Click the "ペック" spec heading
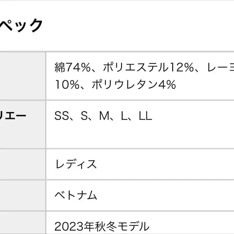 22,26
